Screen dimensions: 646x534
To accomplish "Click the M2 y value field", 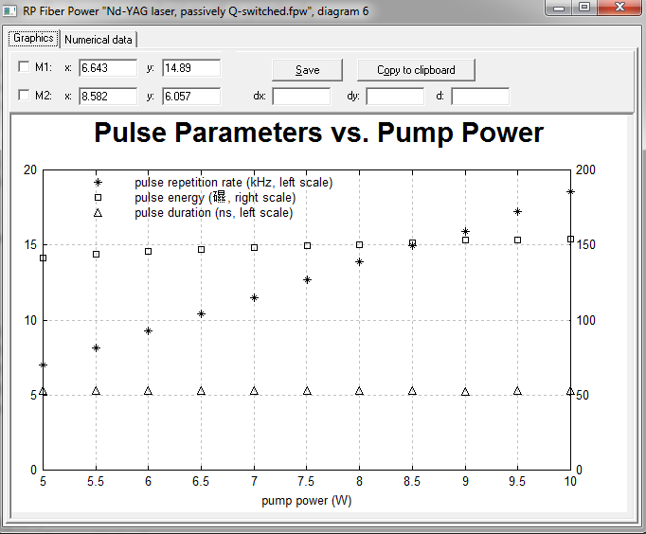I will click(191, 97).
